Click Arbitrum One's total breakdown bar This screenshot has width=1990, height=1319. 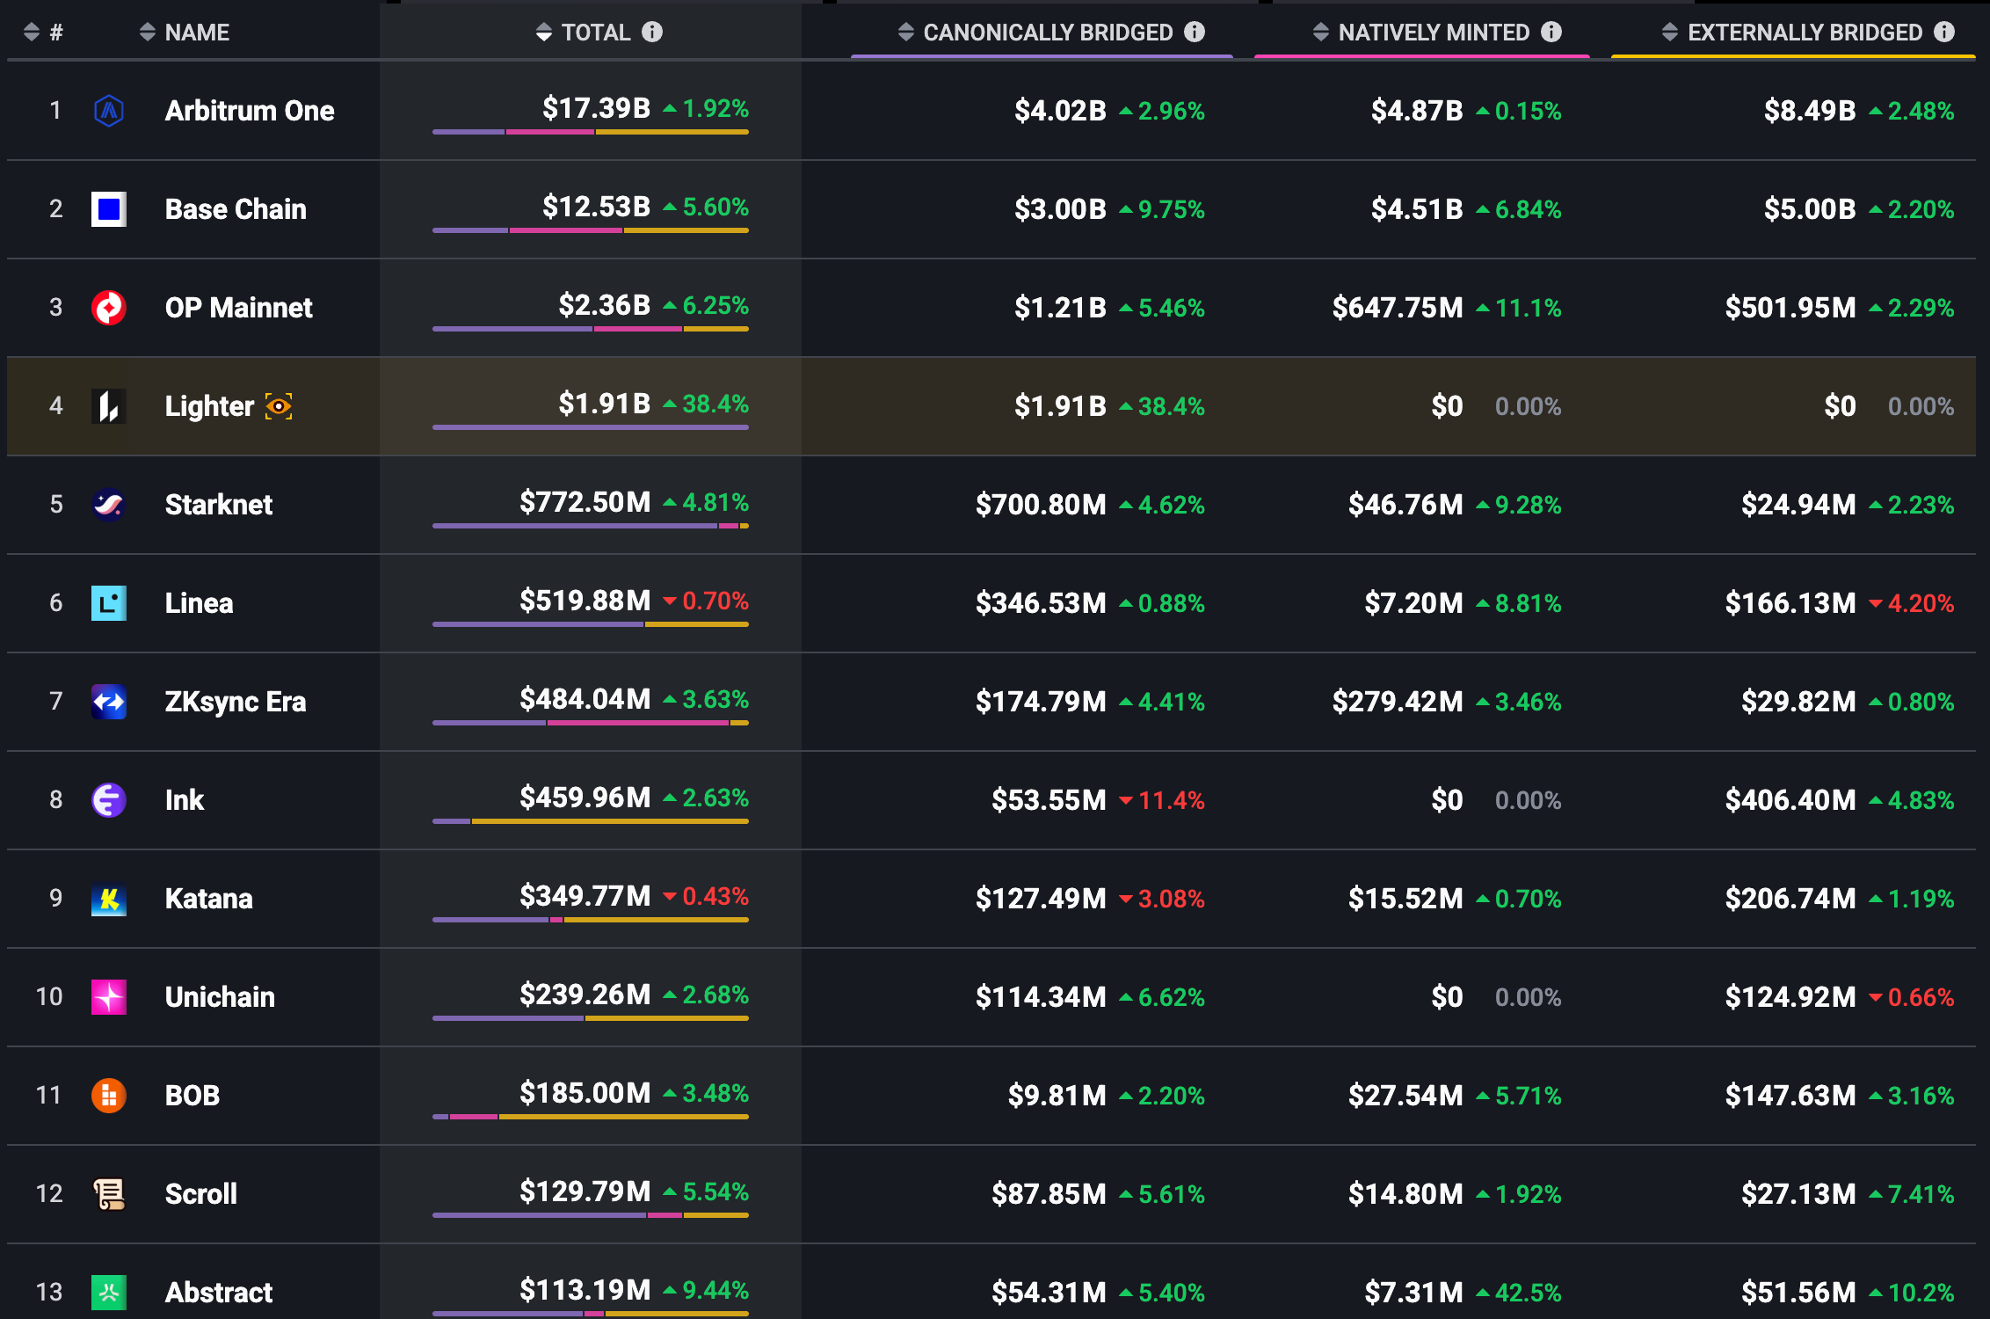590,133
